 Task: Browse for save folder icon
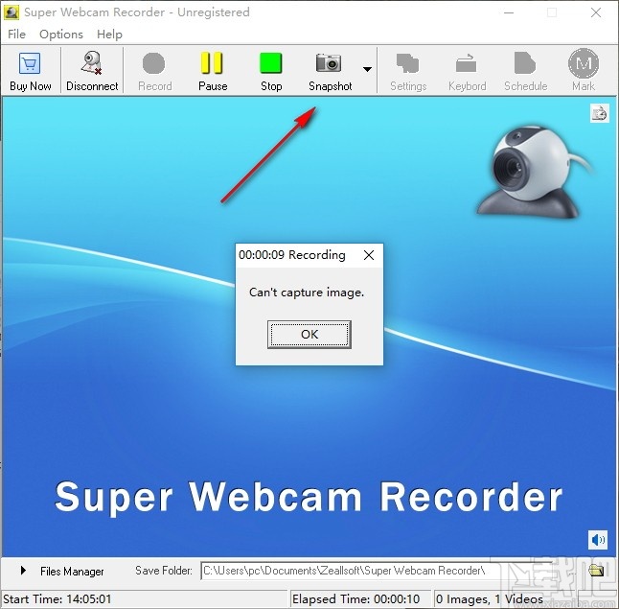(x=596, y=571)
